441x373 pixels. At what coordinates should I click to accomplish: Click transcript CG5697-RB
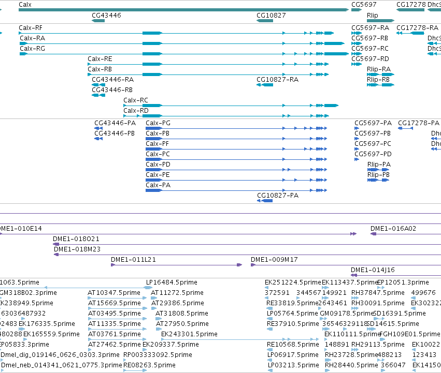point(369,38)
